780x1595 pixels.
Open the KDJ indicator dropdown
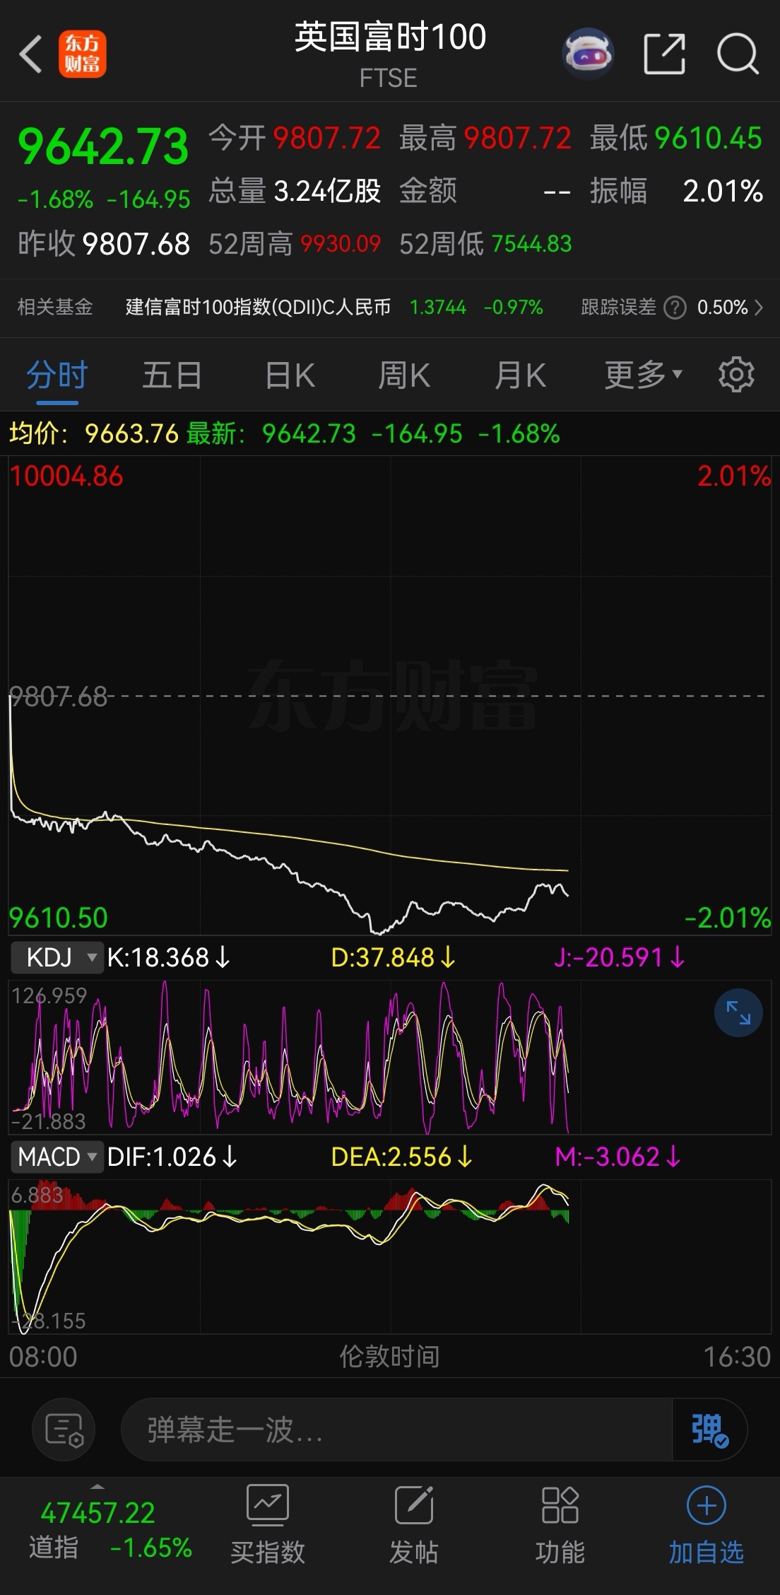57,957
